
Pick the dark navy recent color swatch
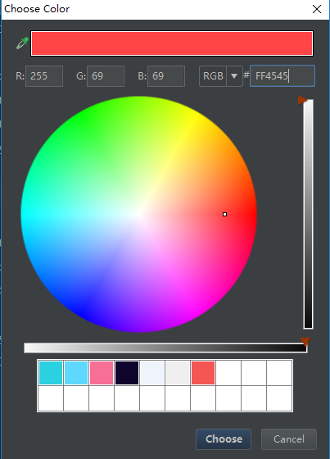pos(127,373)
